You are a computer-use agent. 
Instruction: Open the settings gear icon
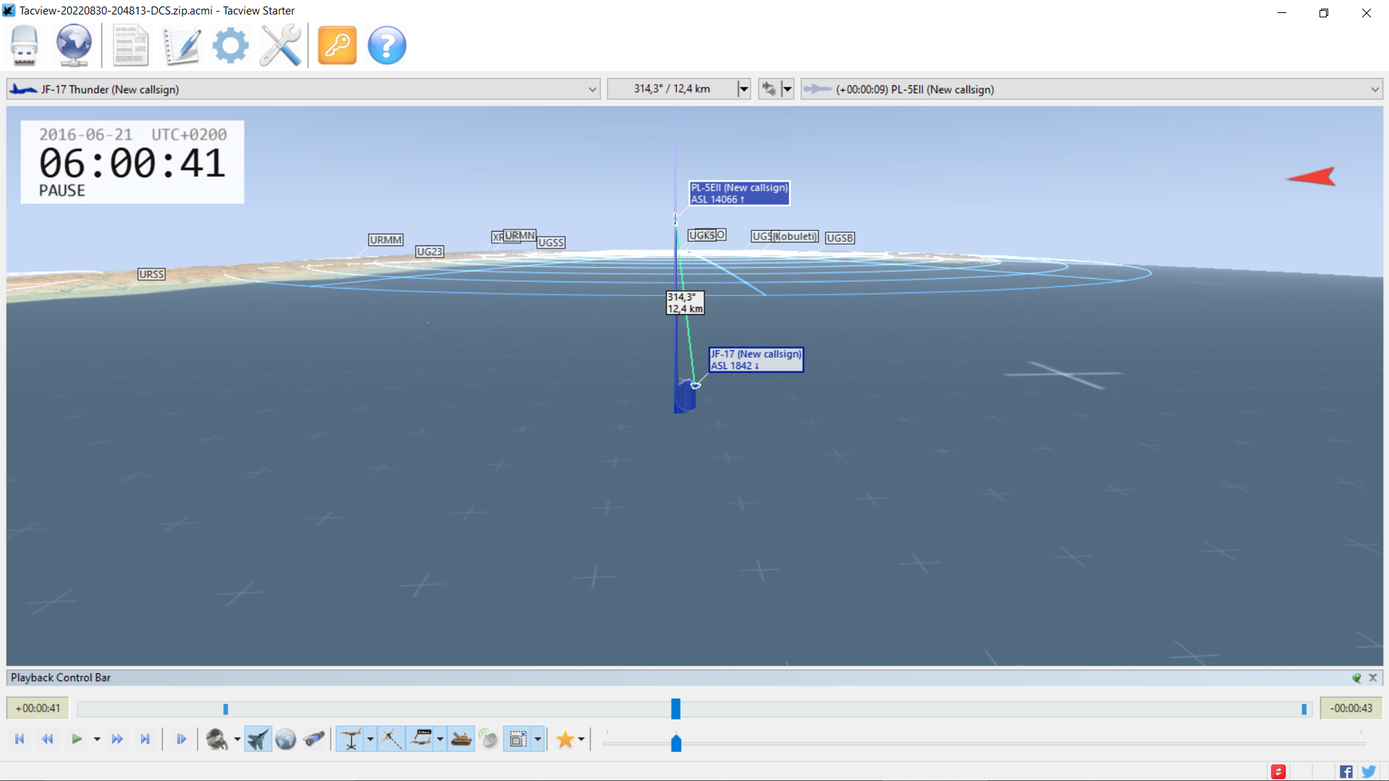pyautogui.click(x=230, y=46)
